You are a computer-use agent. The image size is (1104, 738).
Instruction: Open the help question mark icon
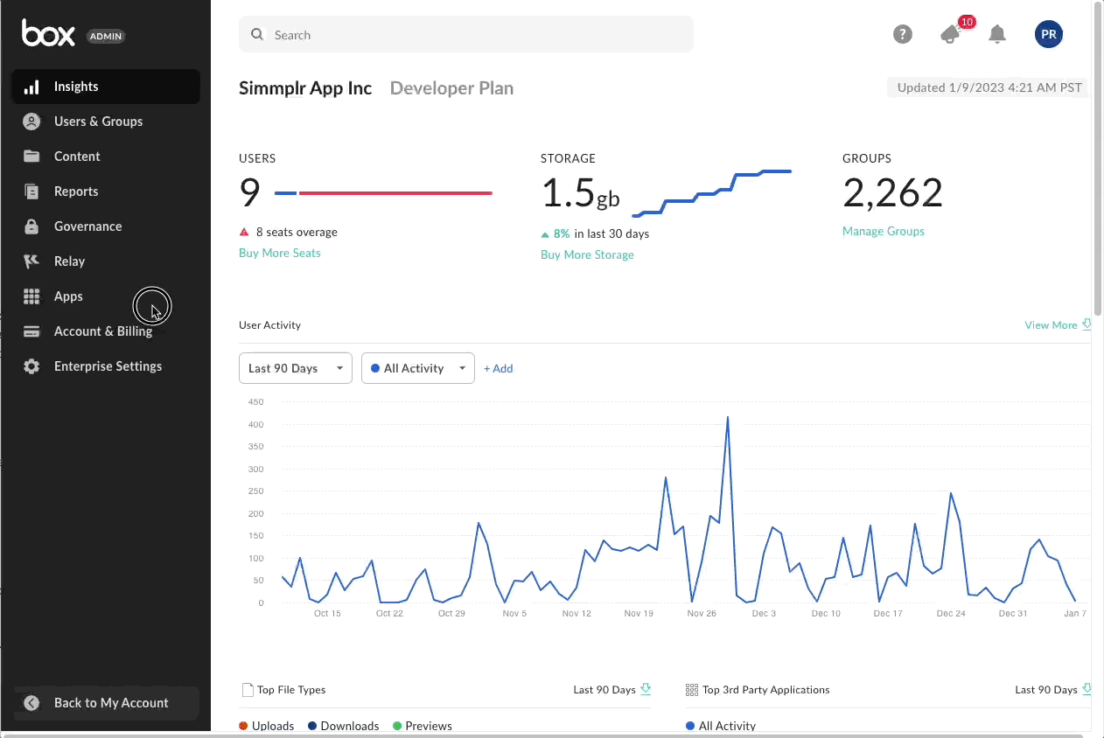pyautogui.click(x=902, y=34)
